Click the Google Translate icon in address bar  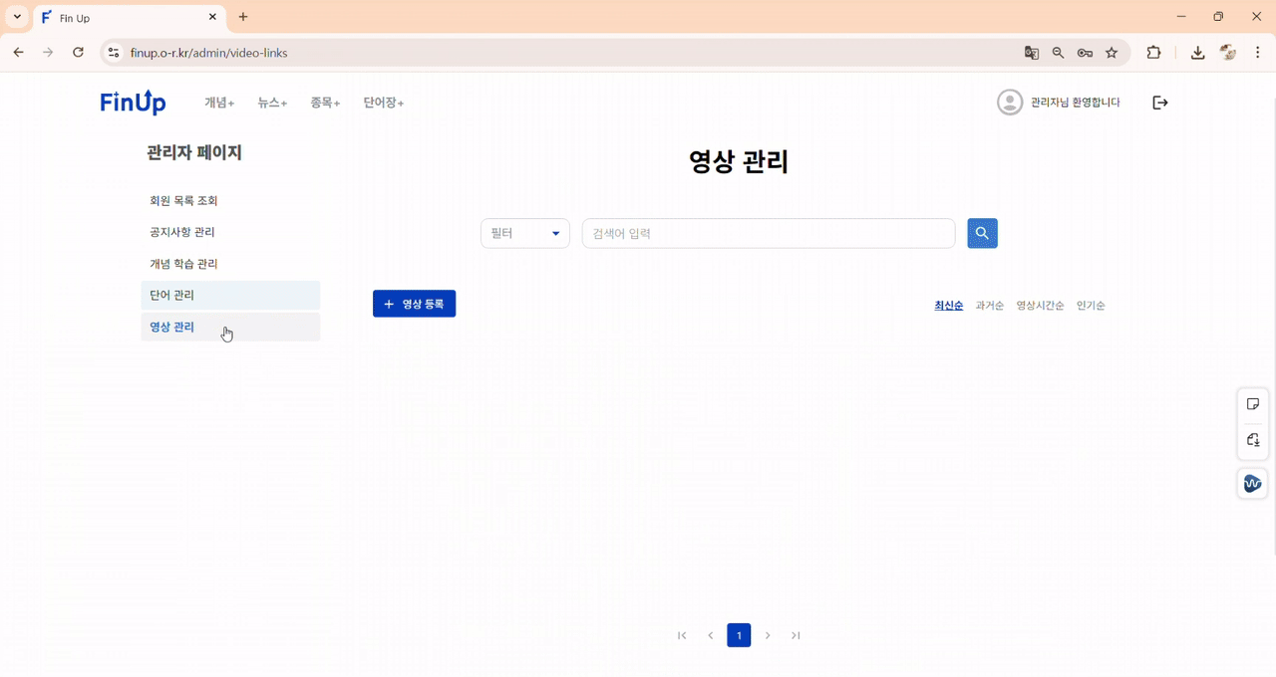pyautogui.click(x=1031, y=53)
